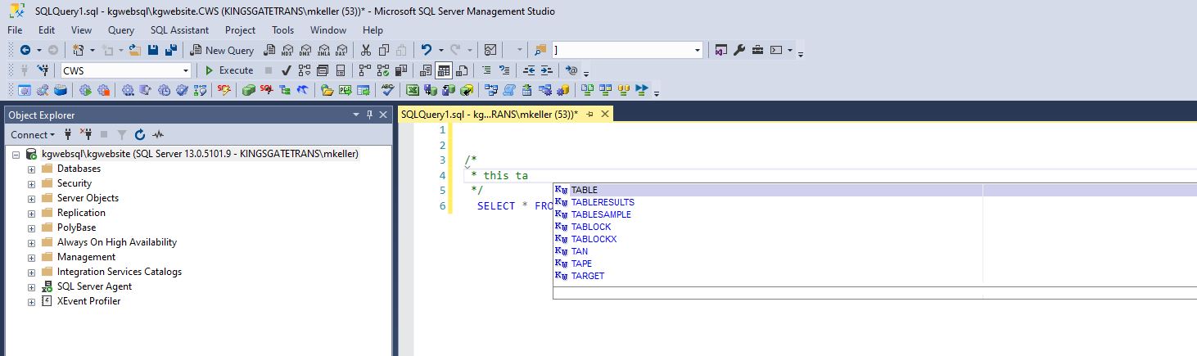Click the Undo arrow icon

pyautogui.click(x=426, y=50)
